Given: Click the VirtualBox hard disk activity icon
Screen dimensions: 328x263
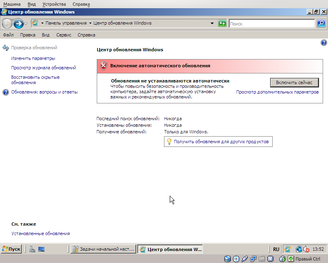Looking at the screenshot, I should coord(227,259).
